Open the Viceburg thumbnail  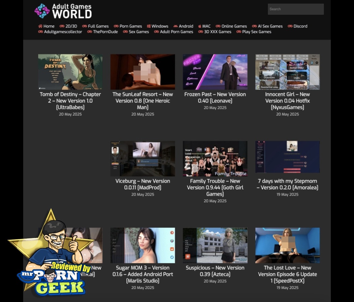(x=143, y=159)
